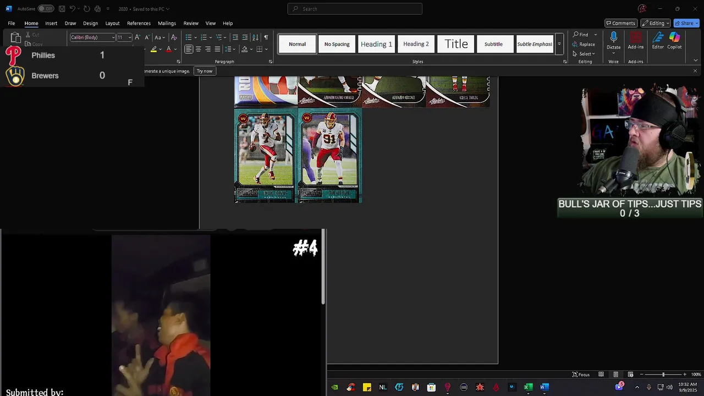Switch to the Design tab

point(90,23)
